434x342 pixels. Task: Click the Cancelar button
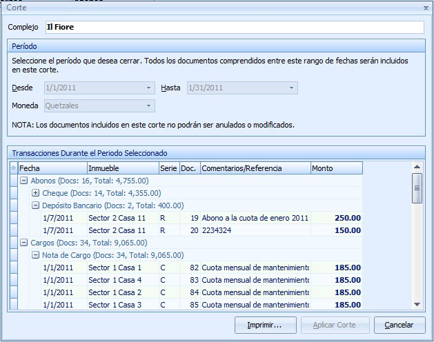coord(400,325)
